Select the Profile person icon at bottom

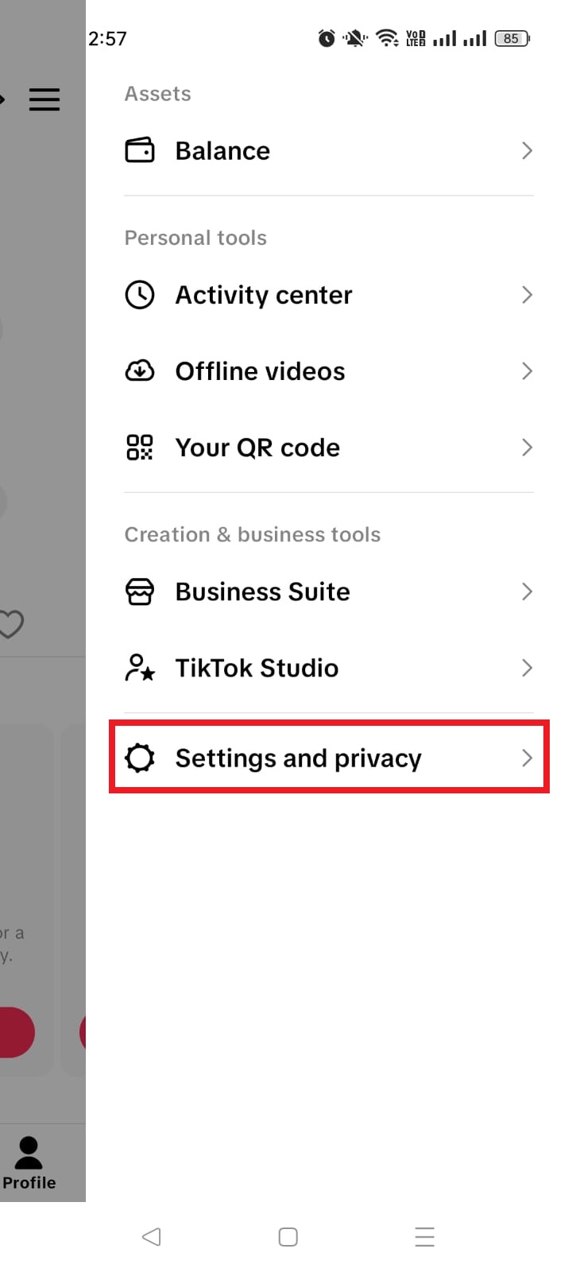pyautogui.click(x=29, y=1149)
